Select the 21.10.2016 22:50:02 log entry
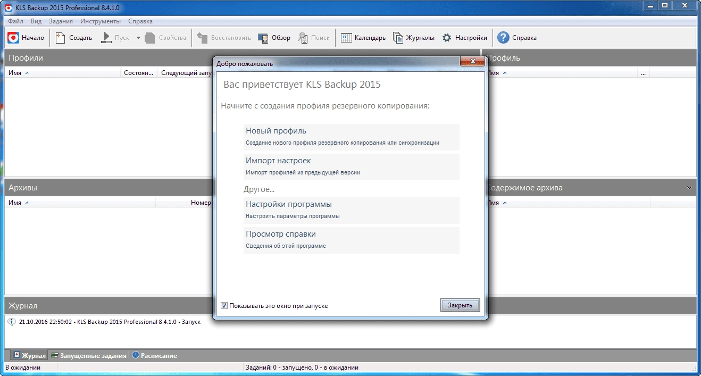The height and width of the screenshot is (376, 701). (x=110, y=322)
